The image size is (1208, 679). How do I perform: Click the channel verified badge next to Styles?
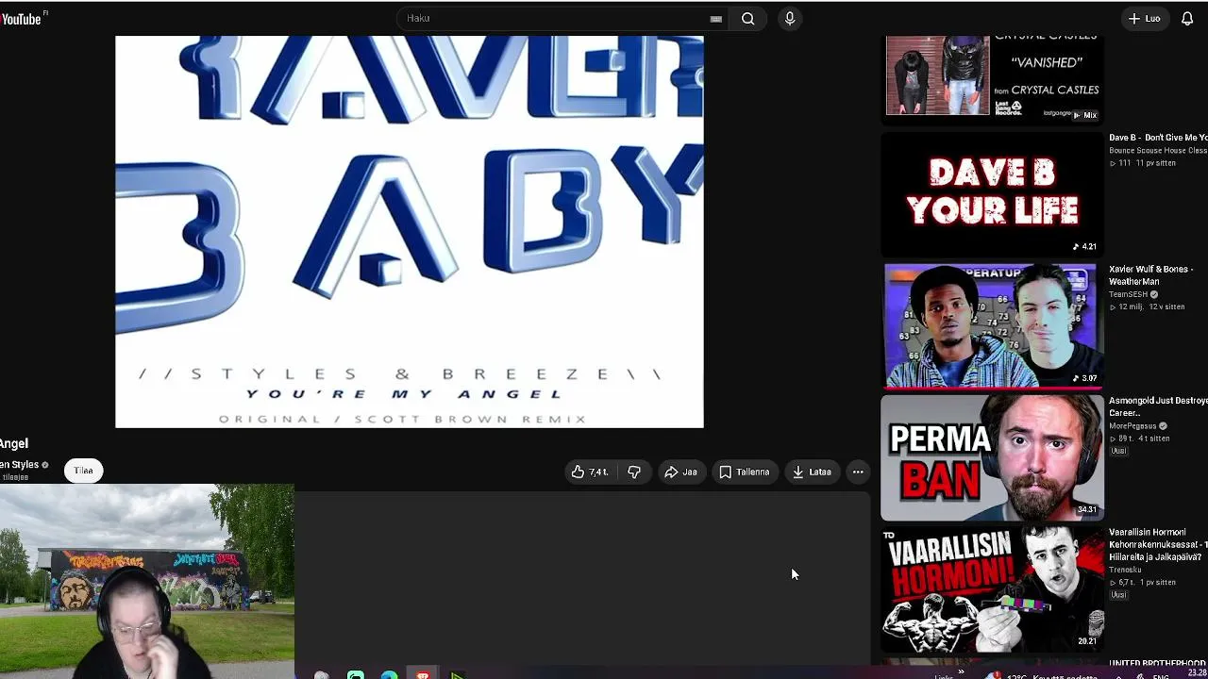pos(44,465)
